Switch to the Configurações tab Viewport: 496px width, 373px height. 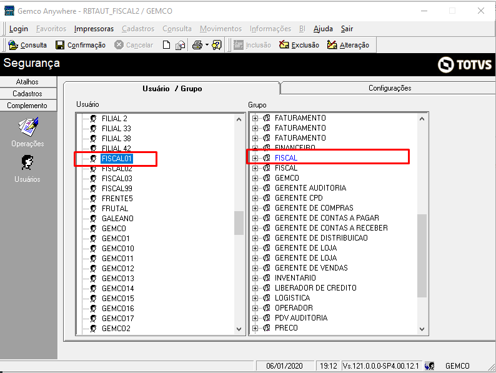coord(390,88)
